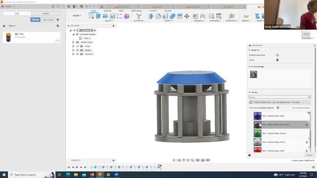Switch to the Mesh ribbon tab
Viewport: 317px width, 178px height.
[121, 11]
